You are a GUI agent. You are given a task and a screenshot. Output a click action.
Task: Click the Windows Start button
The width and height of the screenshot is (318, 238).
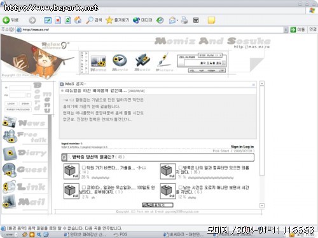point(9,235)
